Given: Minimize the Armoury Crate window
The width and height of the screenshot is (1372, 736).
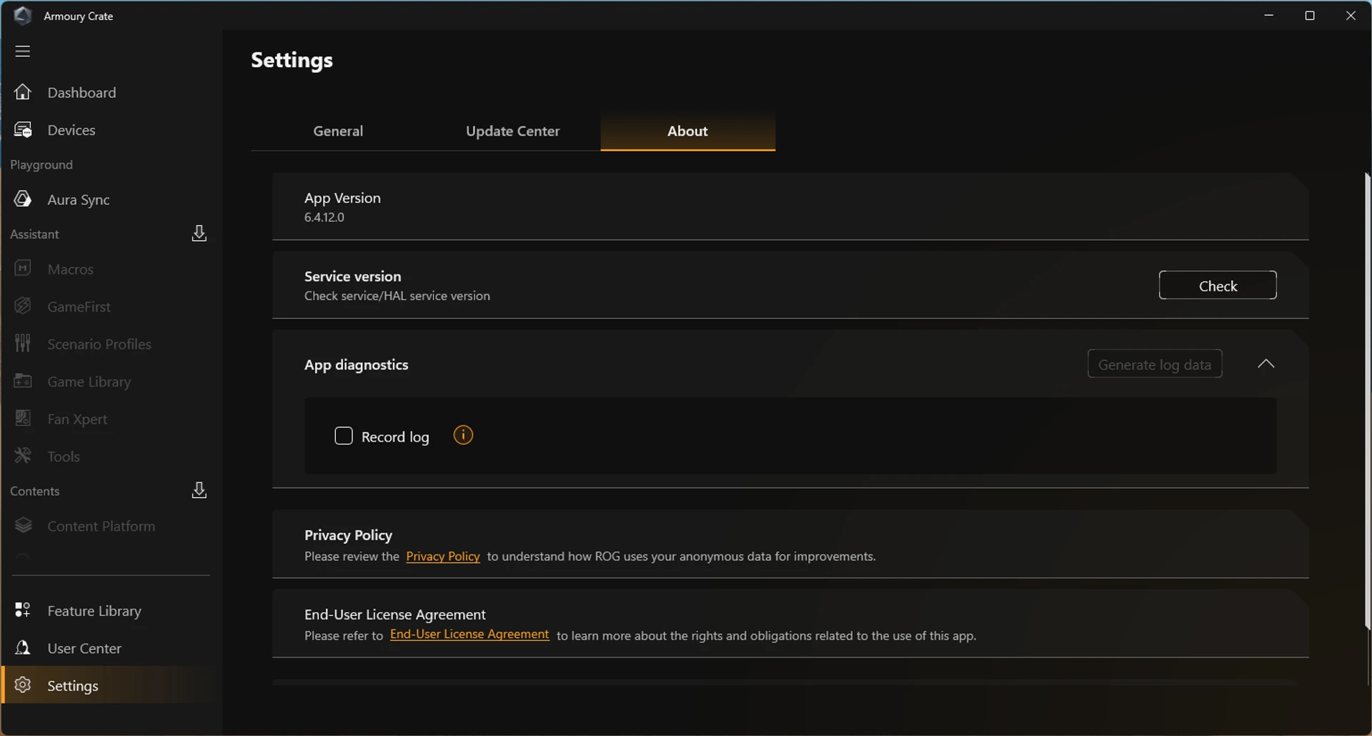Looking at the screenshot, I should pos(1269,15).
